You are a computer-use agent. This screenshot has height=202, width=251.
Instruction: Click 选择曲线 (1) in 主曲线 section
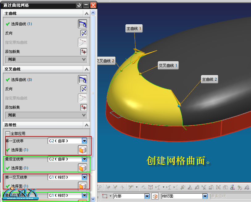(22, 24)
